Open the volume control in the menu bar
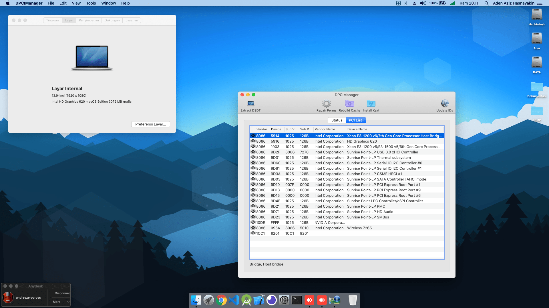The width and height of the screenshot is (549, 308). point(423,3)
